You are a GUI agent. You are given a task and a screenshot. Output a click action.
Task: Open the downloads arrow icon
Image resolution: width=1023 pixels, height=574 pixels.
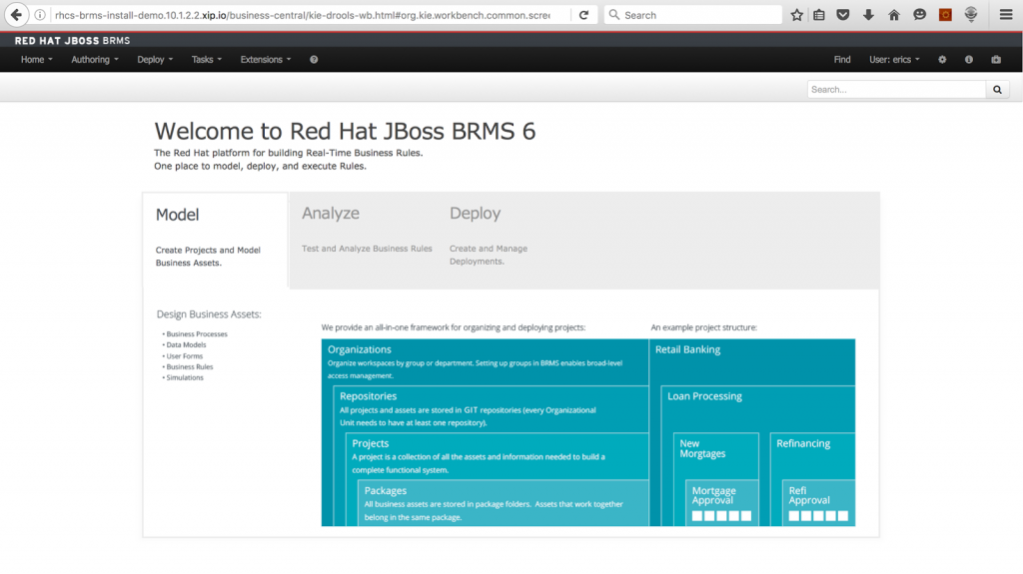coord(868,15)
